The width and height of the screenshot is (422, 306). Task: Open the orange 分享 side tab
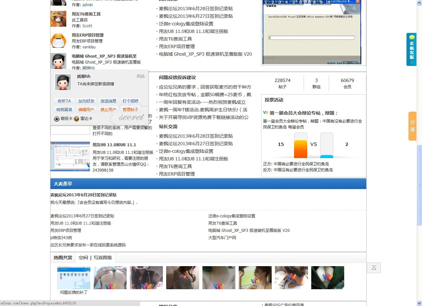click(x=412, y=126)
